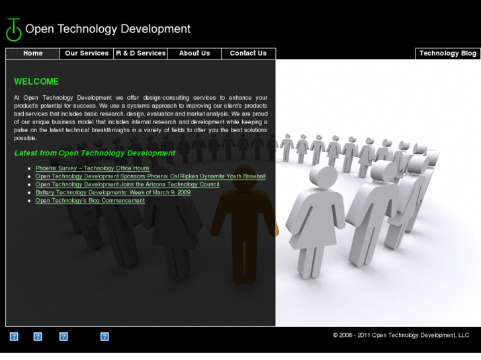481x360 pixels.
Task: Click the first broken-image footer icon
Action: 14,337
